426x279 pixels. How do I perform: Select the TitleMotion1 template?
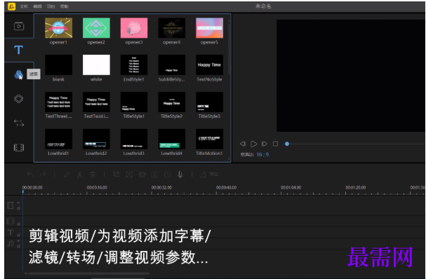click(x=209, y=139)
